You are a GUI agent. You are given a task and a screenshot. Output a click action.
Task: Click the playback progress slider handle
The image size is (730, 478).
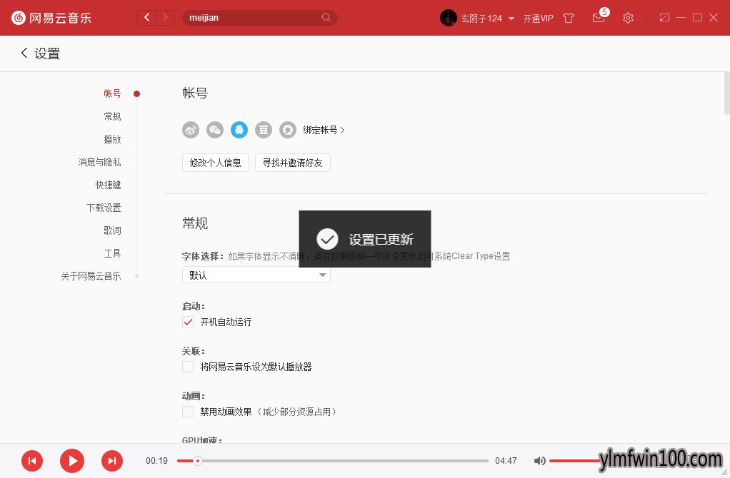coord(198,461)
